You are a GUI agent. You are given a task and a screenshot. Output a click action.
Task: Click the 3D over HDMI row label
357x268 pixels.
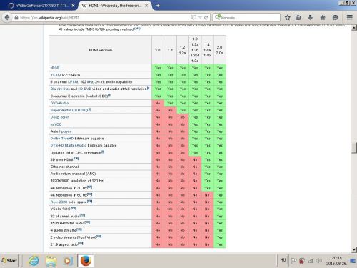point(61,159)
